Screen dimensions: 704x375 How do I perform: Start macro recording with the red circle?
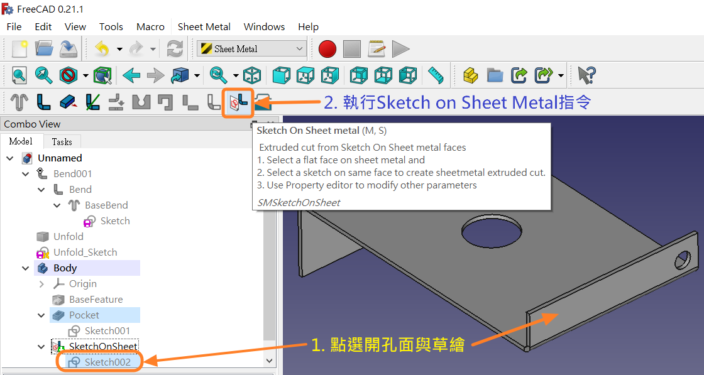point(327,49)
